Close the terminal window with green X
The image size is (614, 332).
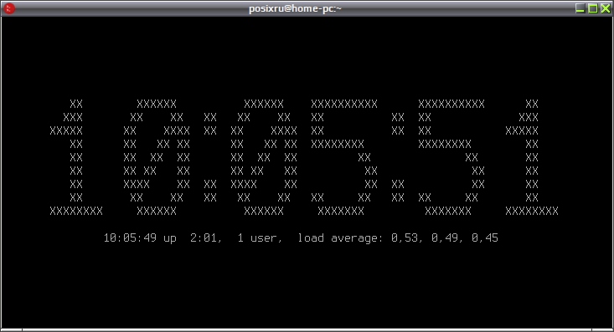606,8
